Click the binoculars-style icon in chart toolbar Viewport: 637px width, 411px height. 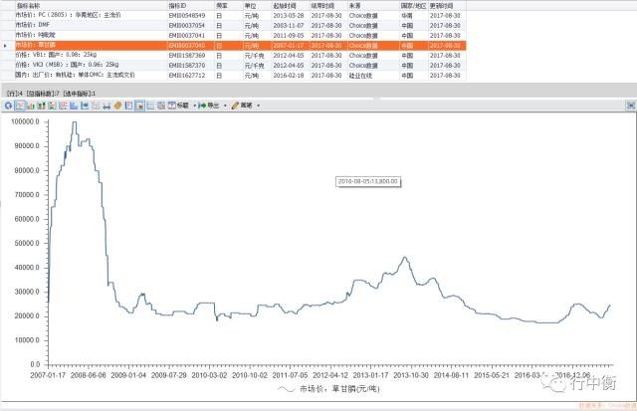(106, 105)
